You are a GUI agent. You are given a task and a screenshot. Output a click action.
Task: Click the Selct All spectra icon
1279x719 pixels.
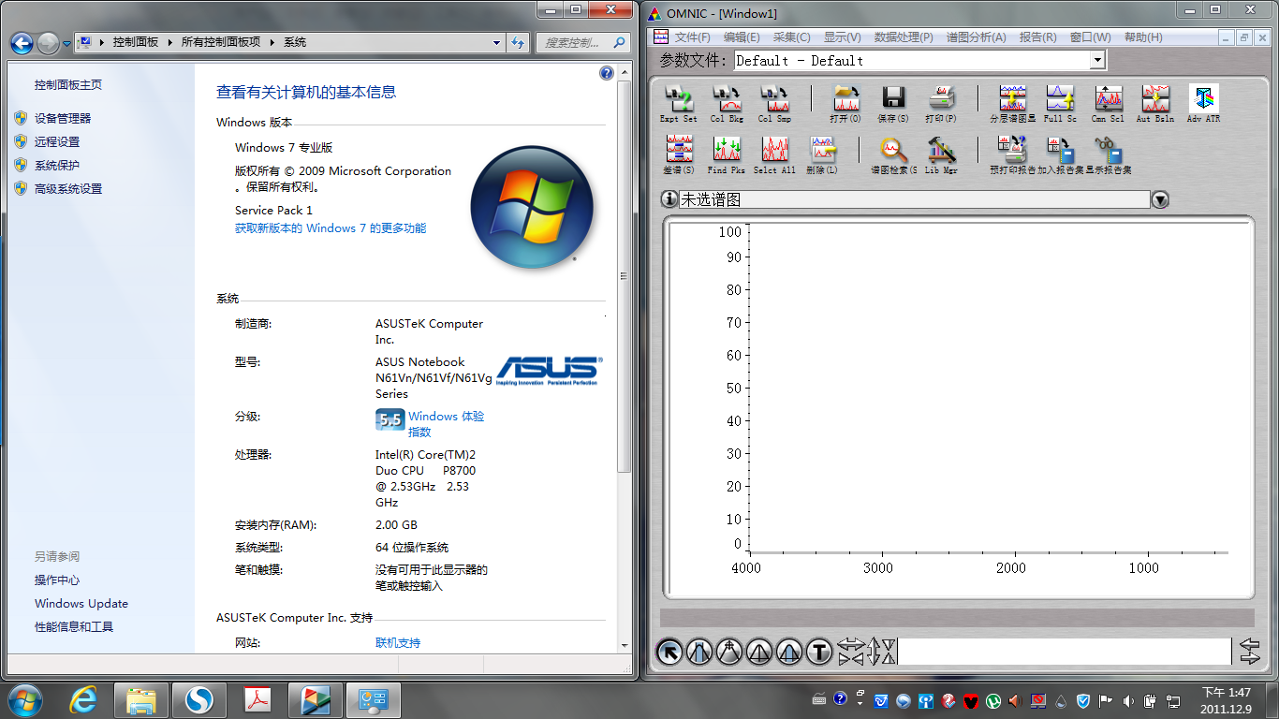774,154
